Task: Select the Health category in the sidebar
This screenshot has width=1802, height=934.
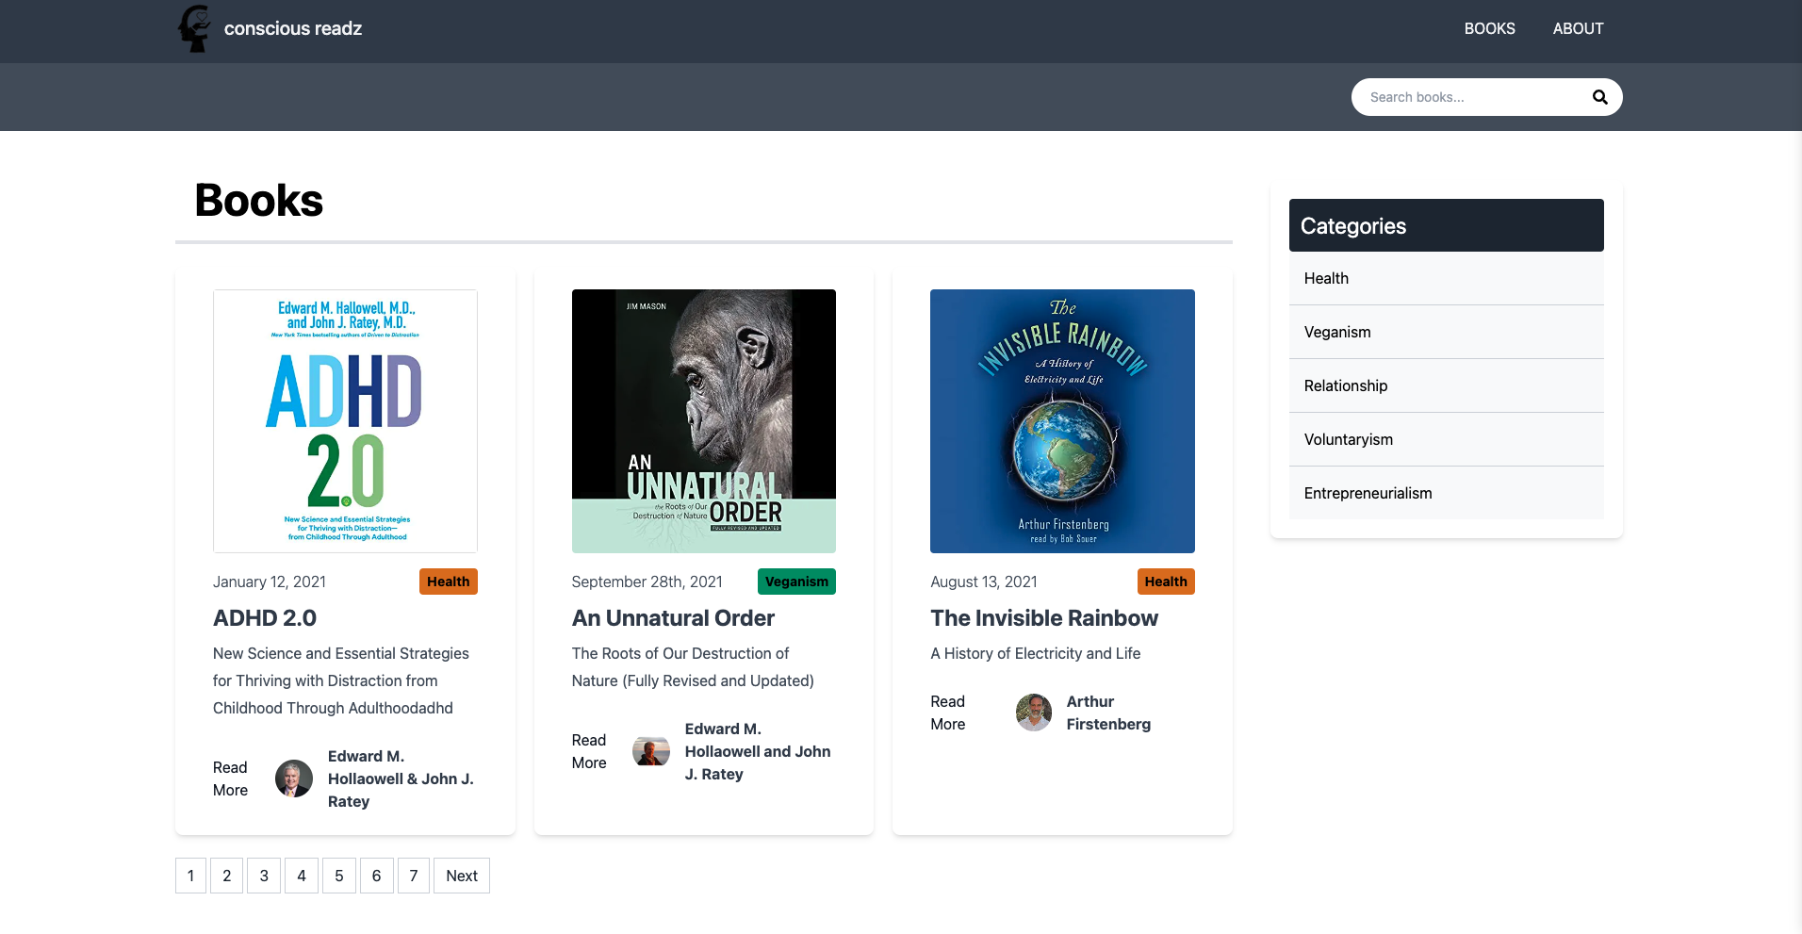Action: coord(1325,278)
